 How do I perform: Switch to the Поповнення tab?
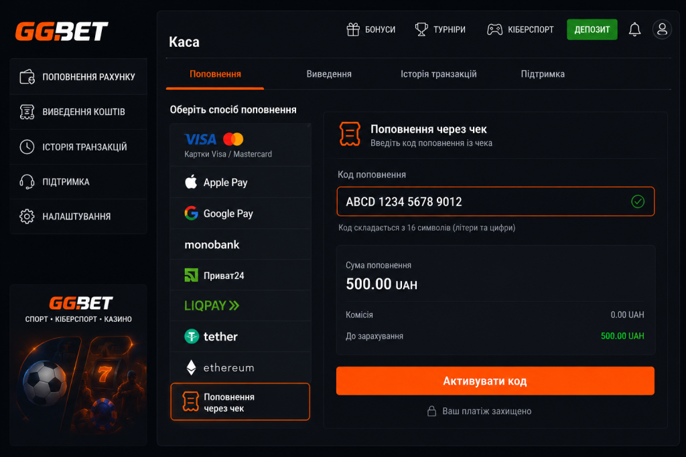click(x=215, y=74)
